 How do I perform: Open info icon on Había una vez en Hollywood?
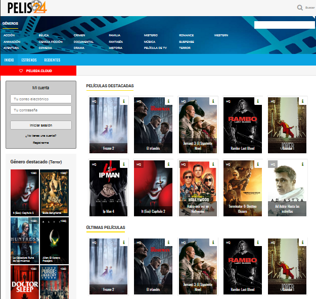coord(213,164)
